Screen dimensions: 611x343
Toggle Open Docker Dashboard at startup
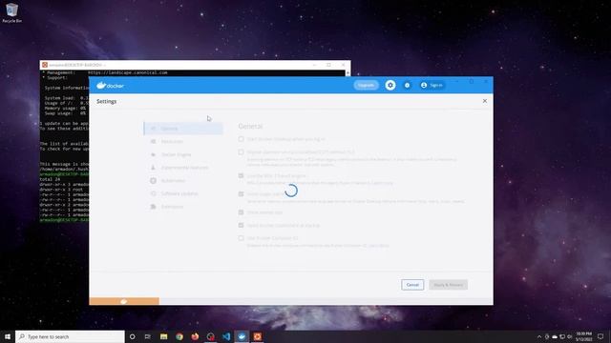241,225
